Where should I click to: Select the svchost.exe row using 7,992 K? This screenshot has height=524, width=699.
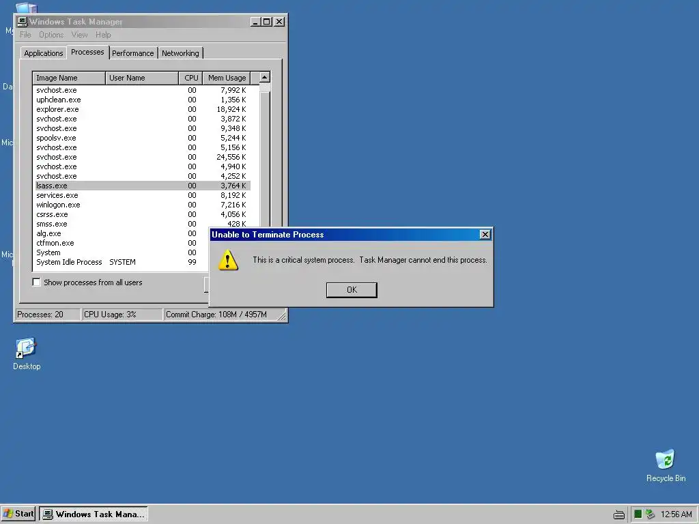pyautogui.click(x=143, y=90)
